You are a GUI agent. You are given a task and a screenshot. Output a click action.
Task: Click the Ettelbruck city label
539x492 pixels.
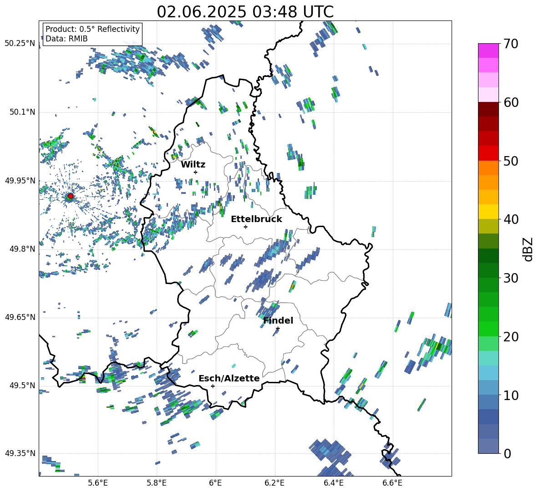click(256, 219)
